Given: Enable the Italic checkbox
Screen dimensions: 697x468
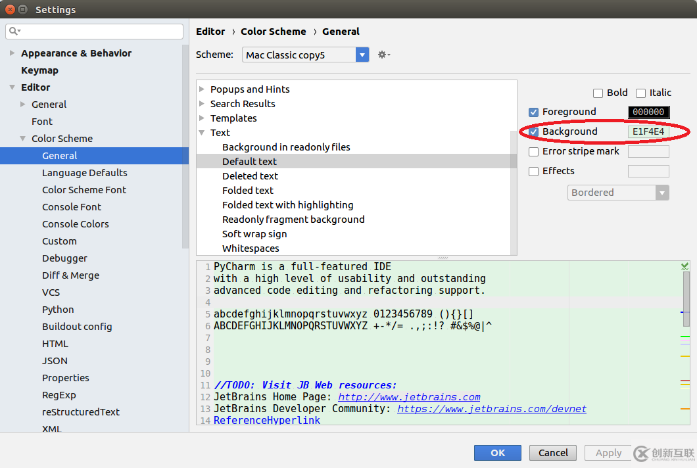Looking at the screenshot, I should [x=641, y=93].
